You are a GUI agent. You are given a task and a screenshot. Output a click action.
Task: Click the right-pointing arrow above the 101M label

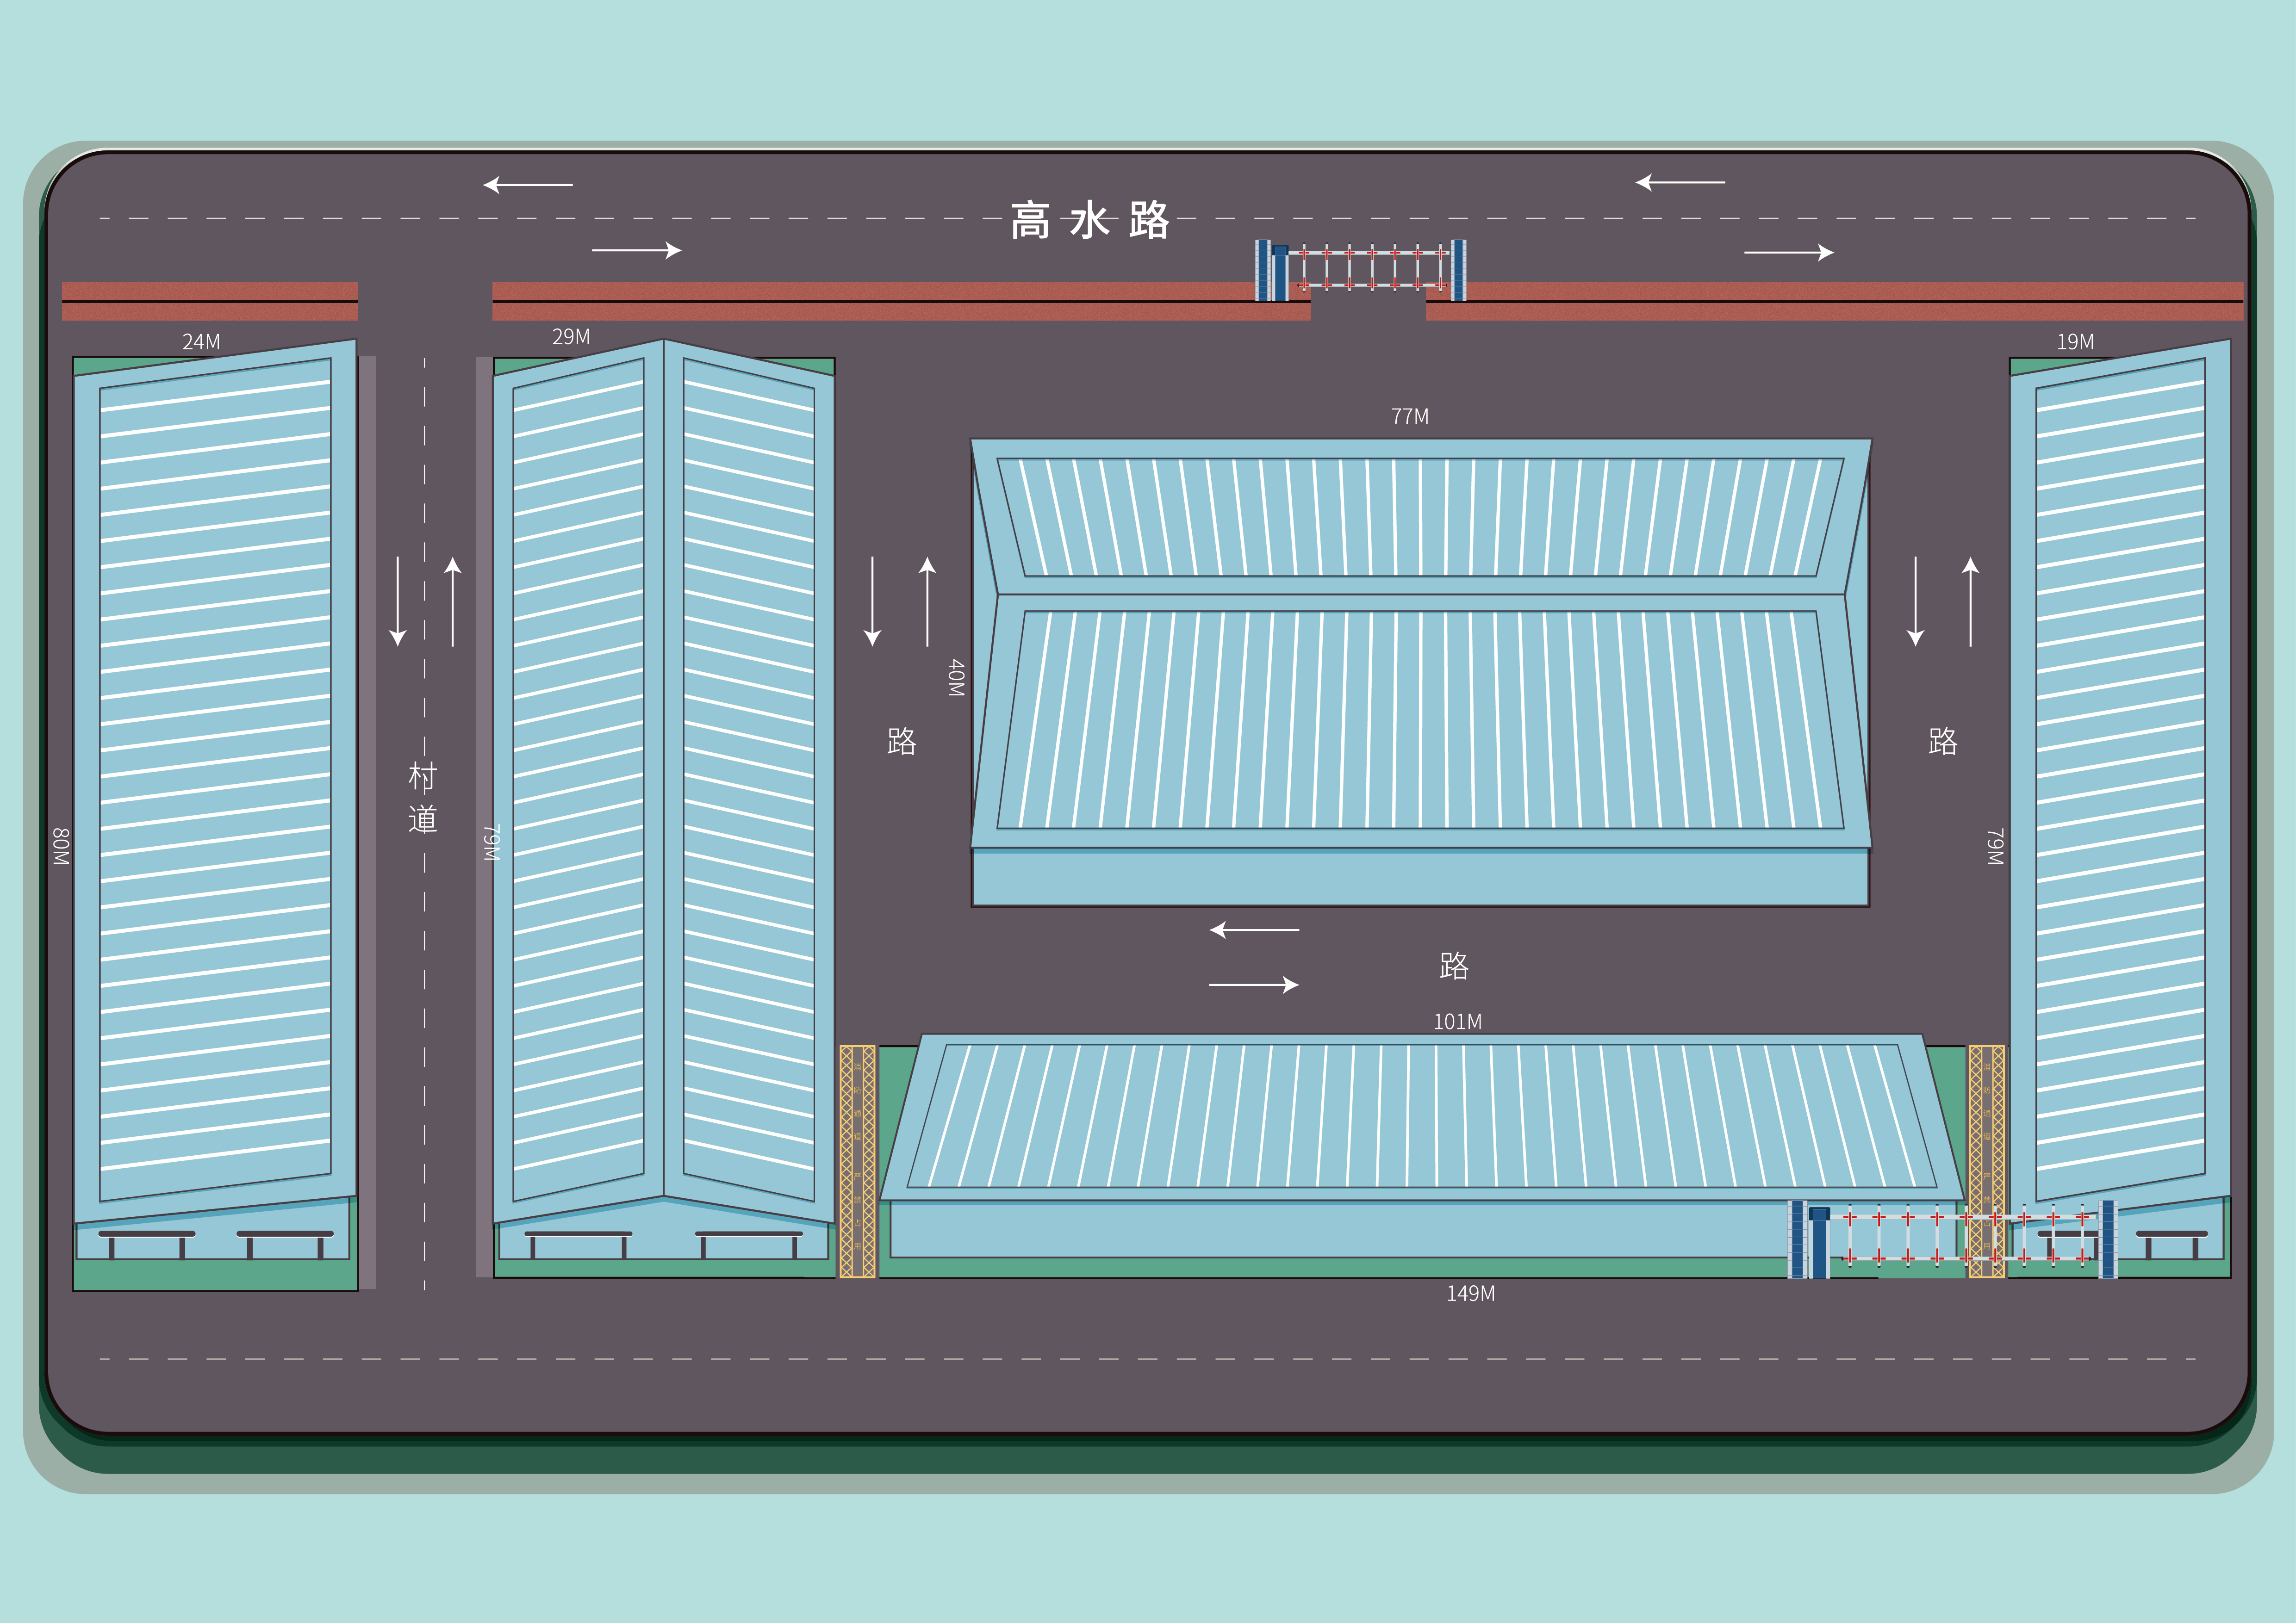tap(1254, 985)
